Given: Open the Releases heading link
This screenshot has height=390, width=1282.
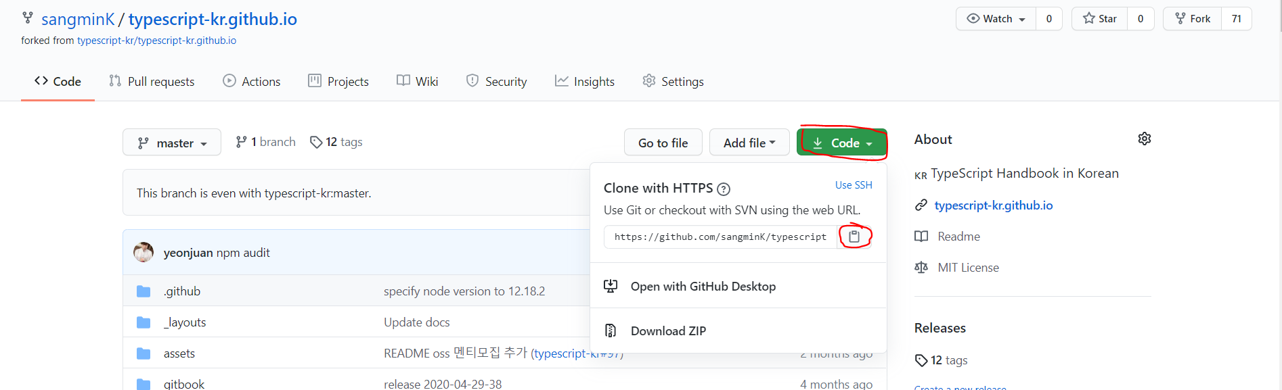Looking at the screenshot, I should pos(940,328).
